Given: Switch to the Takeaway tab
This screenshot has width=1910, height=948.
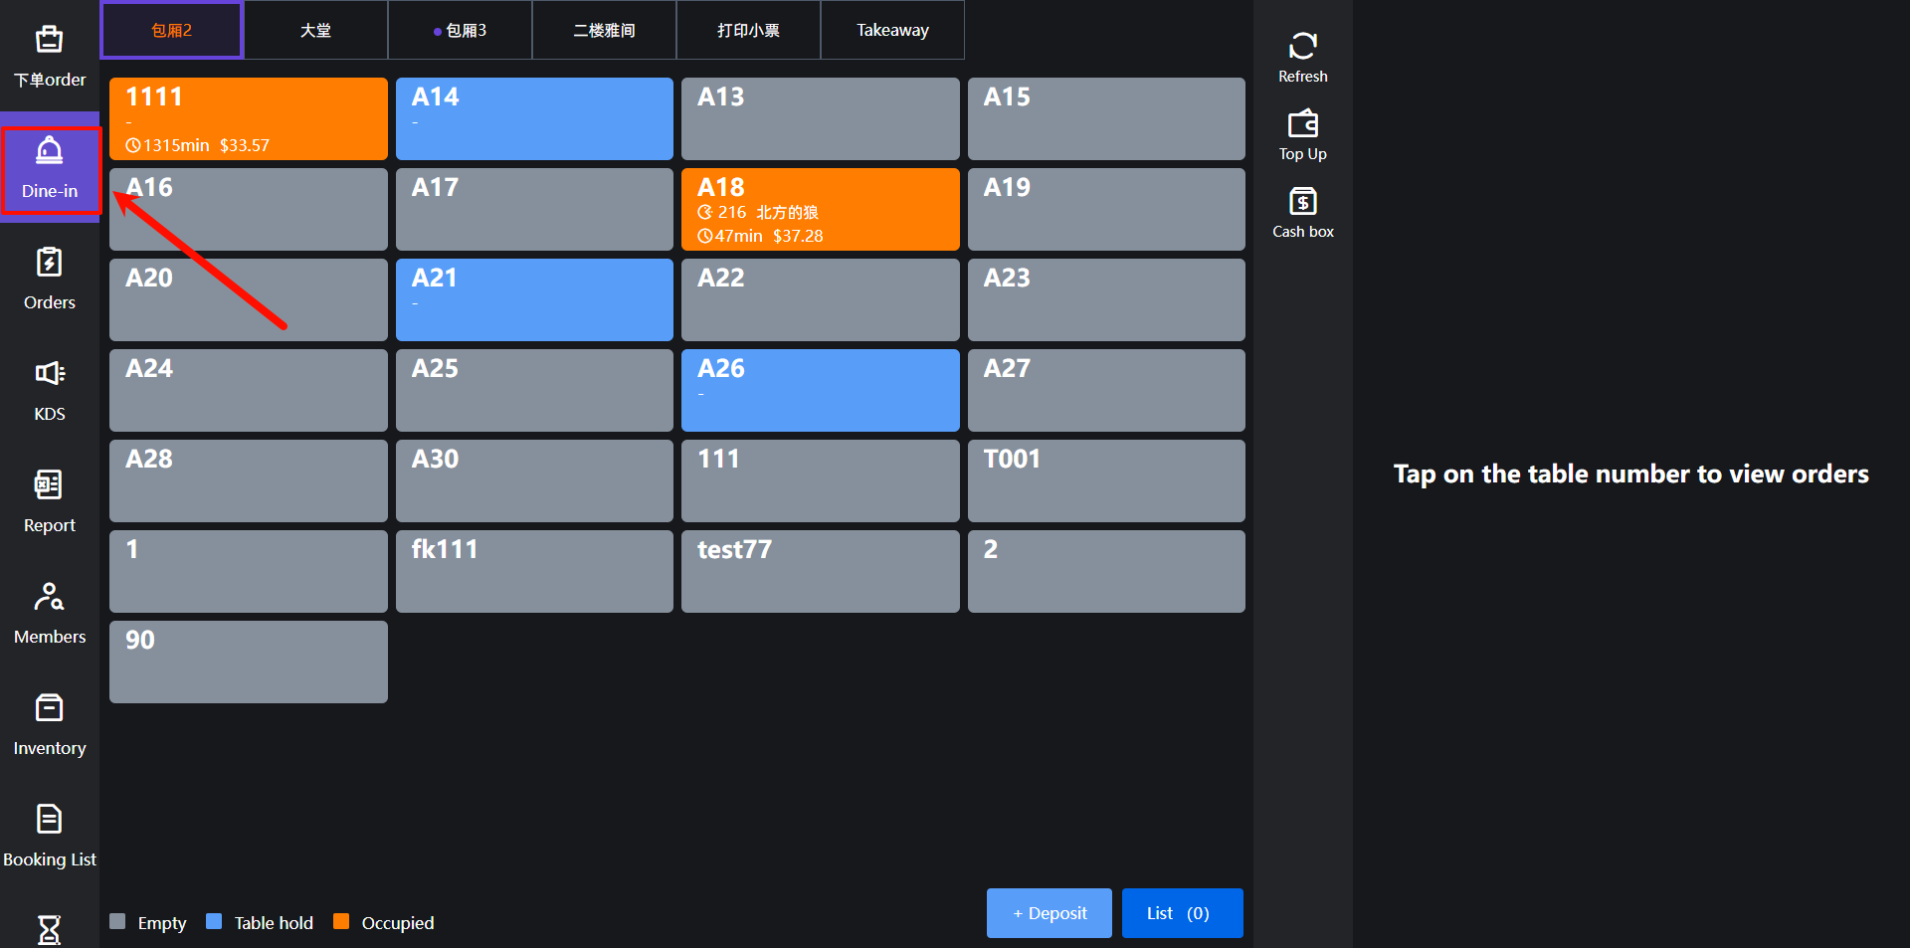Looking at the screenshot, I should 892,31.
